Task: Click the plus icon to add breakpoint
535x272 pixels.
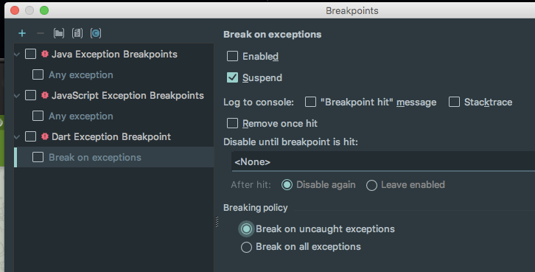Action: pos(22,33)
